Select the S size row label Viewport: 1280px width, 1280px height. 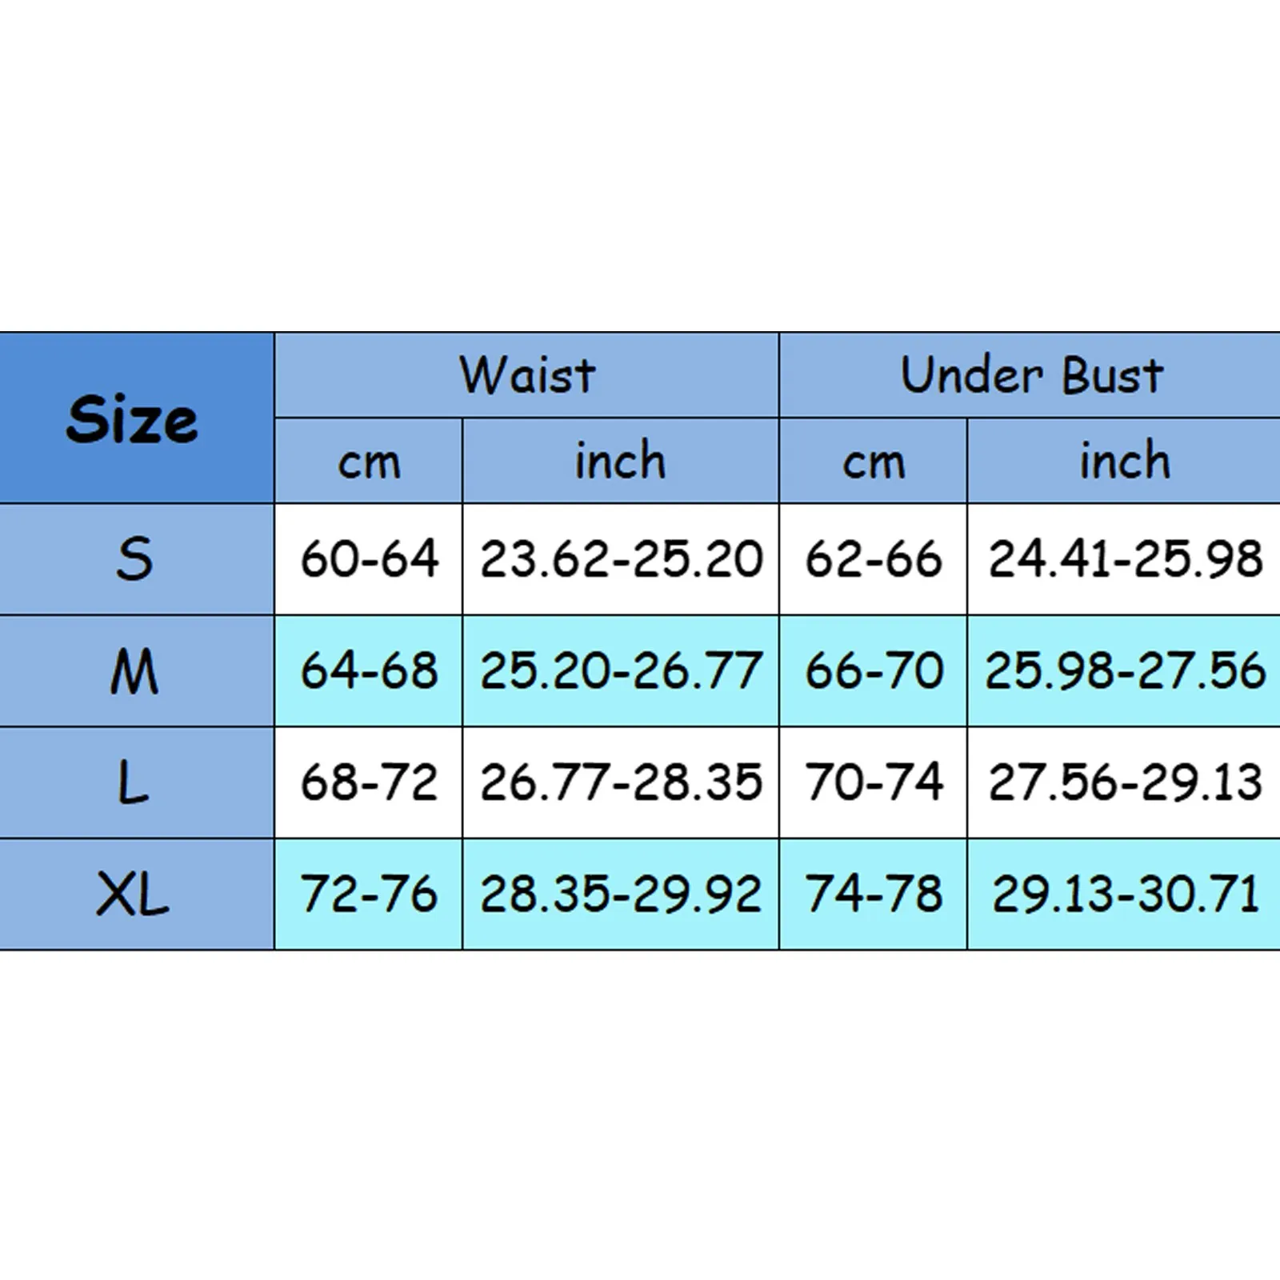click(x=137, y=559)
